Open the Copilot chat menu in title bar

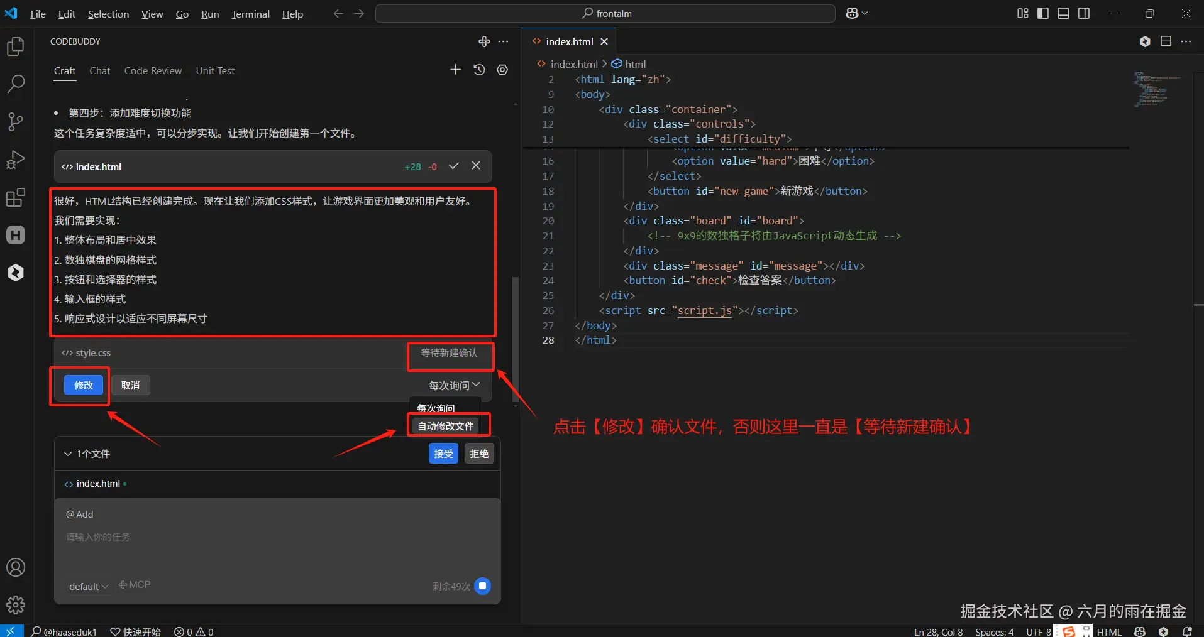(856, 14)
